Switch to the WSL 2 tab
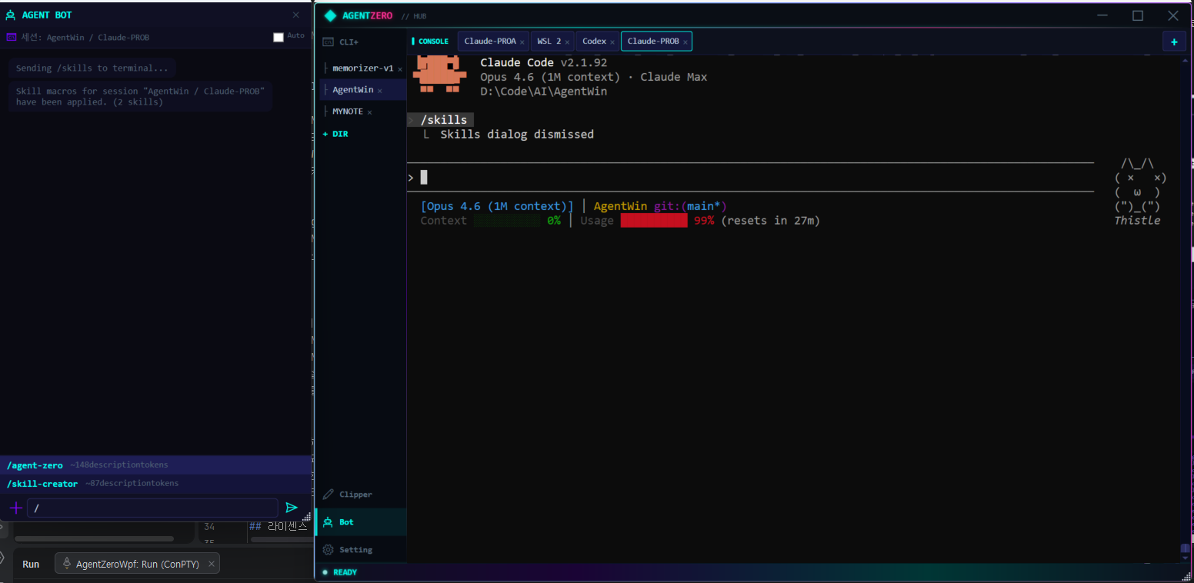The image size is (1194, 583). 549,42
